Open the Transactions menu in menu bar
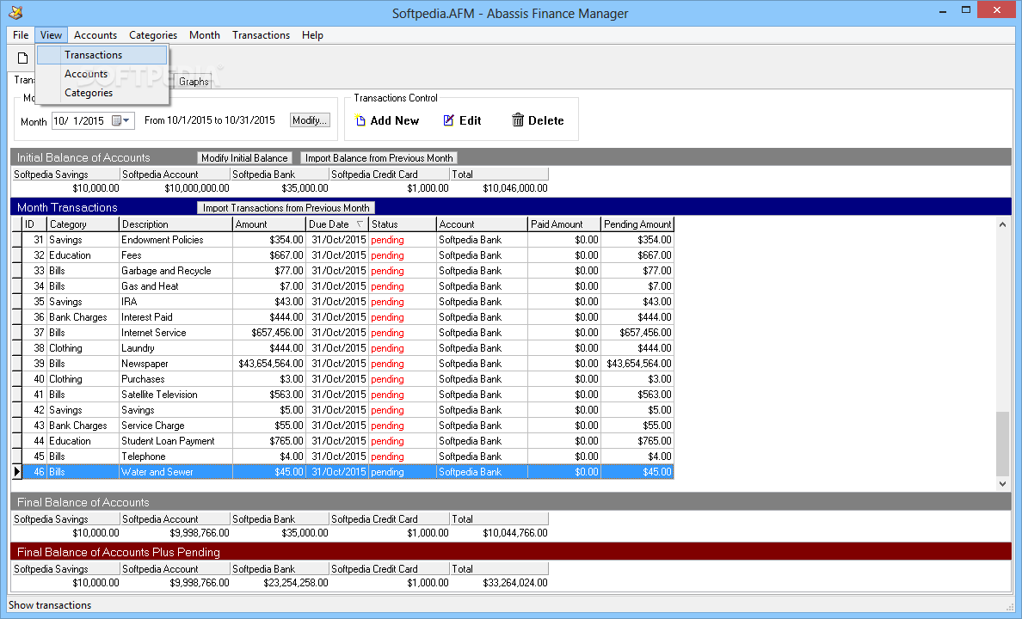The image size is (1022, 619). click(x=261, y=35)
